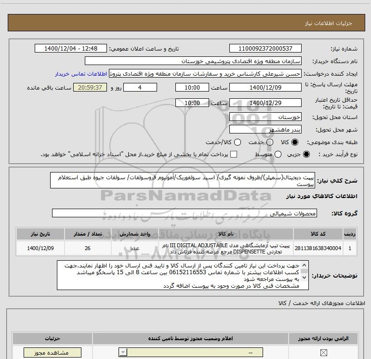Click the product name cell with DISPENSETTE

tap(225, 248)
